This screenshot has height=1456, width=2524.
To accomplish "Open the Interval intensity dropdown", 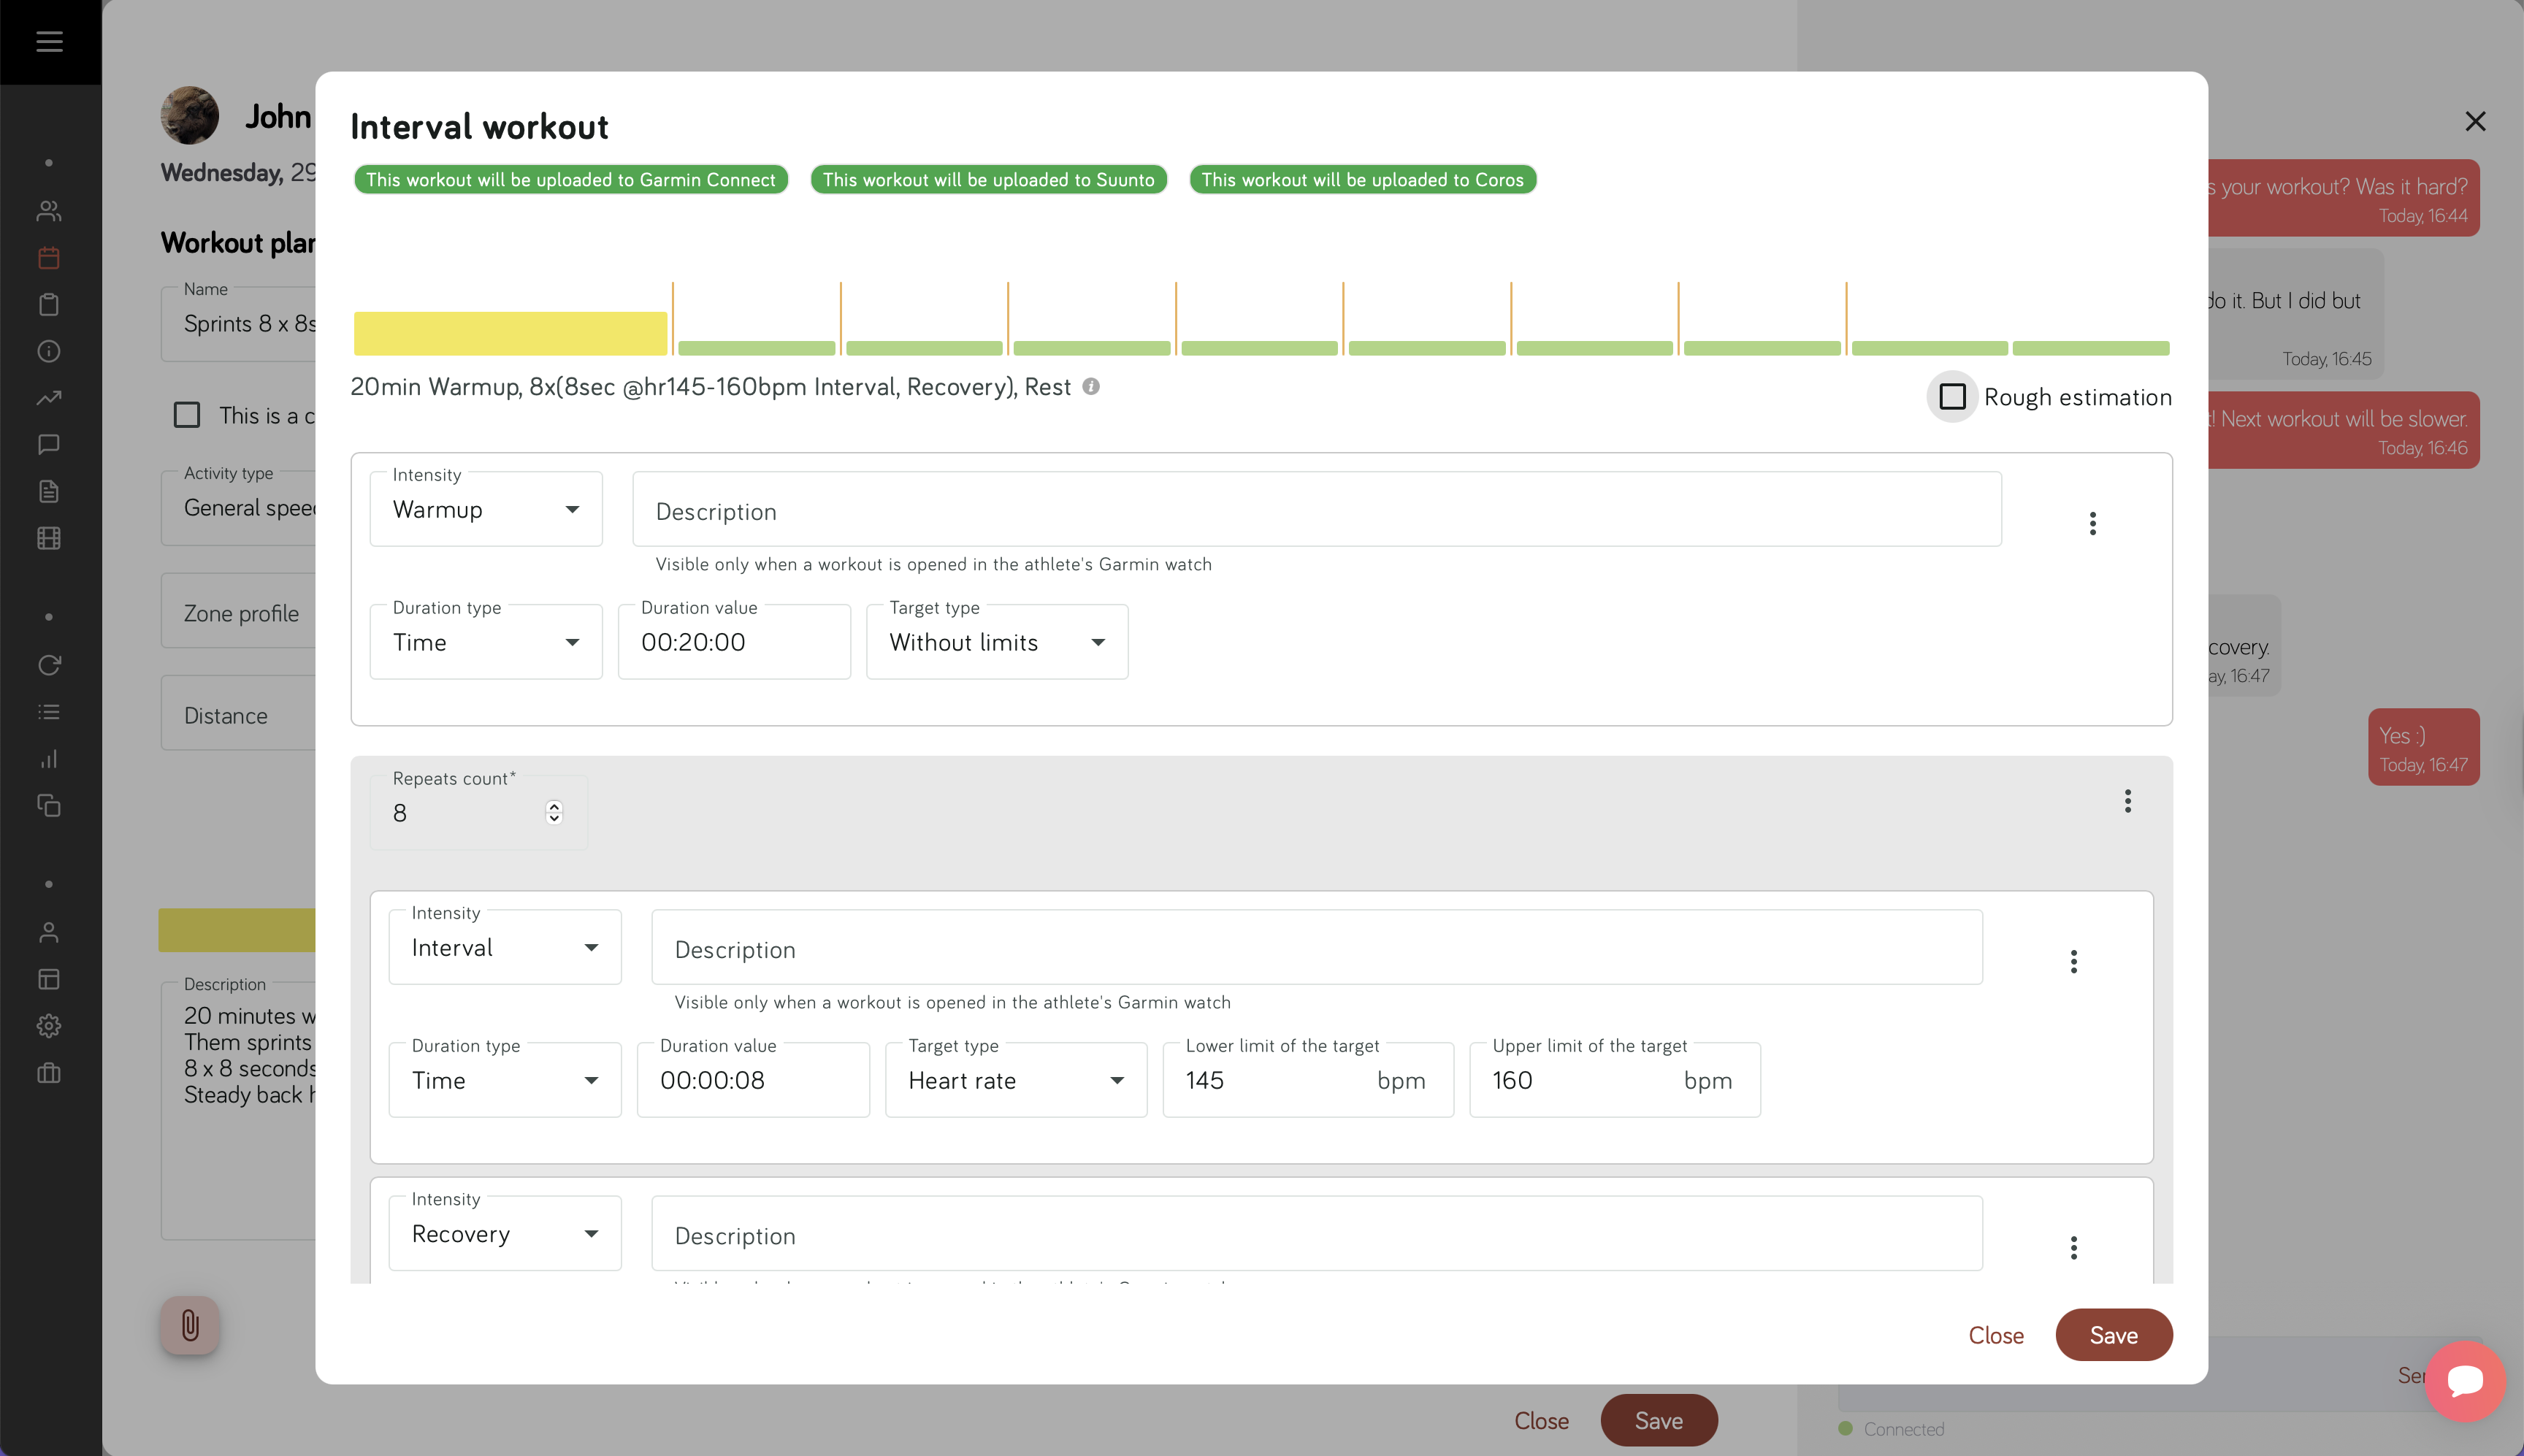I will (x=505, y=947).
